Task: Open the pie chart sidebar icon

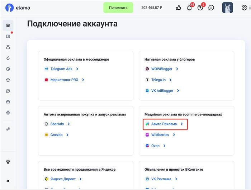Action: [8, 69]
